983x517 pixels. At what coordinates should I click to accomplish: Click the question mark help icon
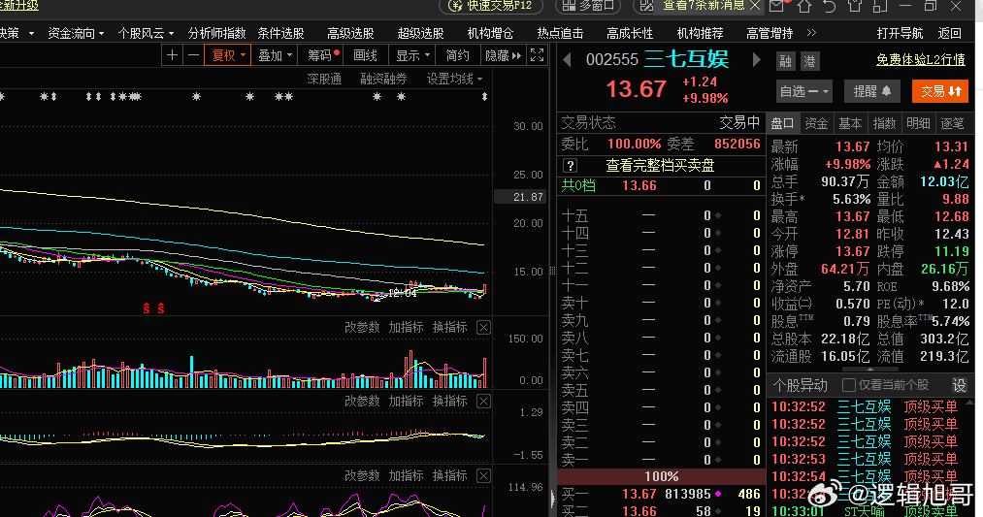[570, 166]
